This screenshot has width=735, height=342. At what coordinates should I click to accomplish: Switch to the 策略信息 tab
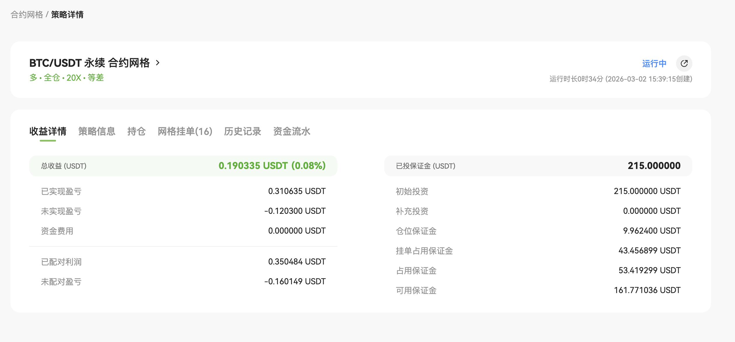pos(97,131)
